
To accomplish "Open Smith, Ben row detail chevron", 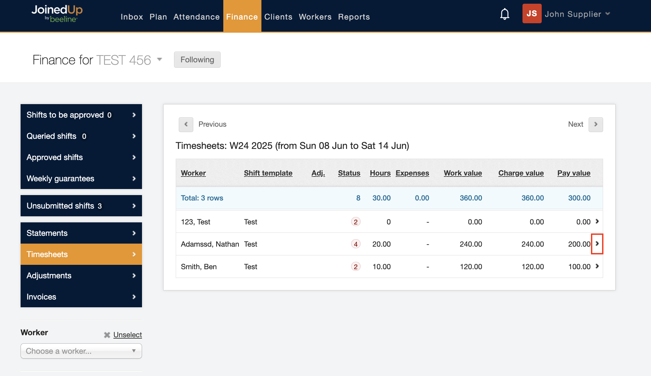I will 597,266.
